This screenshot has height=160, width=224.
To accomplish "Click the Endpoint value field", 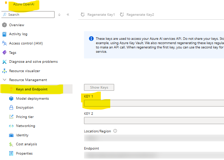I will (154, 155).
